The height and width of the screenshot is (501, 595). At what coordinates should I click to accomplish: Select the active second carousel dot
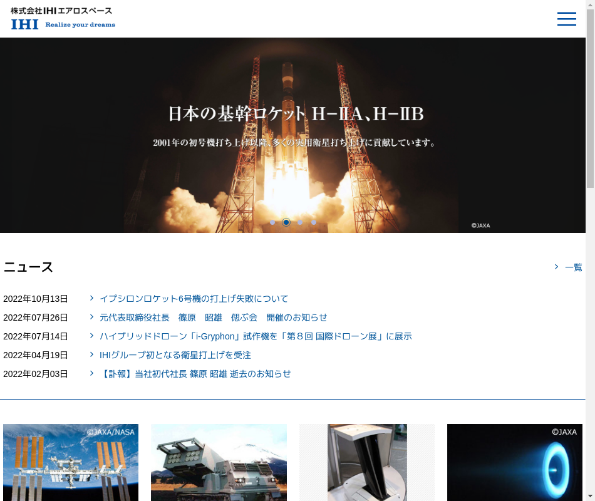(286, 222)
